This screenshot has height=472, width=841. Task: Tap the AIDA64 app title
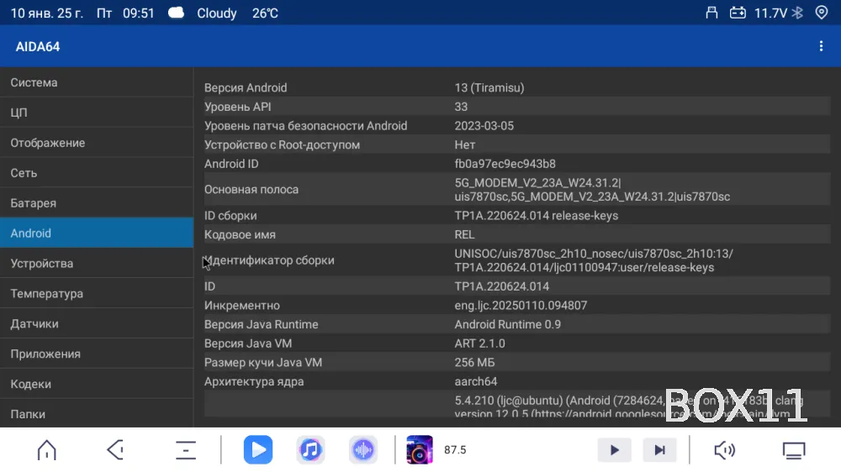(x=38, y=47)
